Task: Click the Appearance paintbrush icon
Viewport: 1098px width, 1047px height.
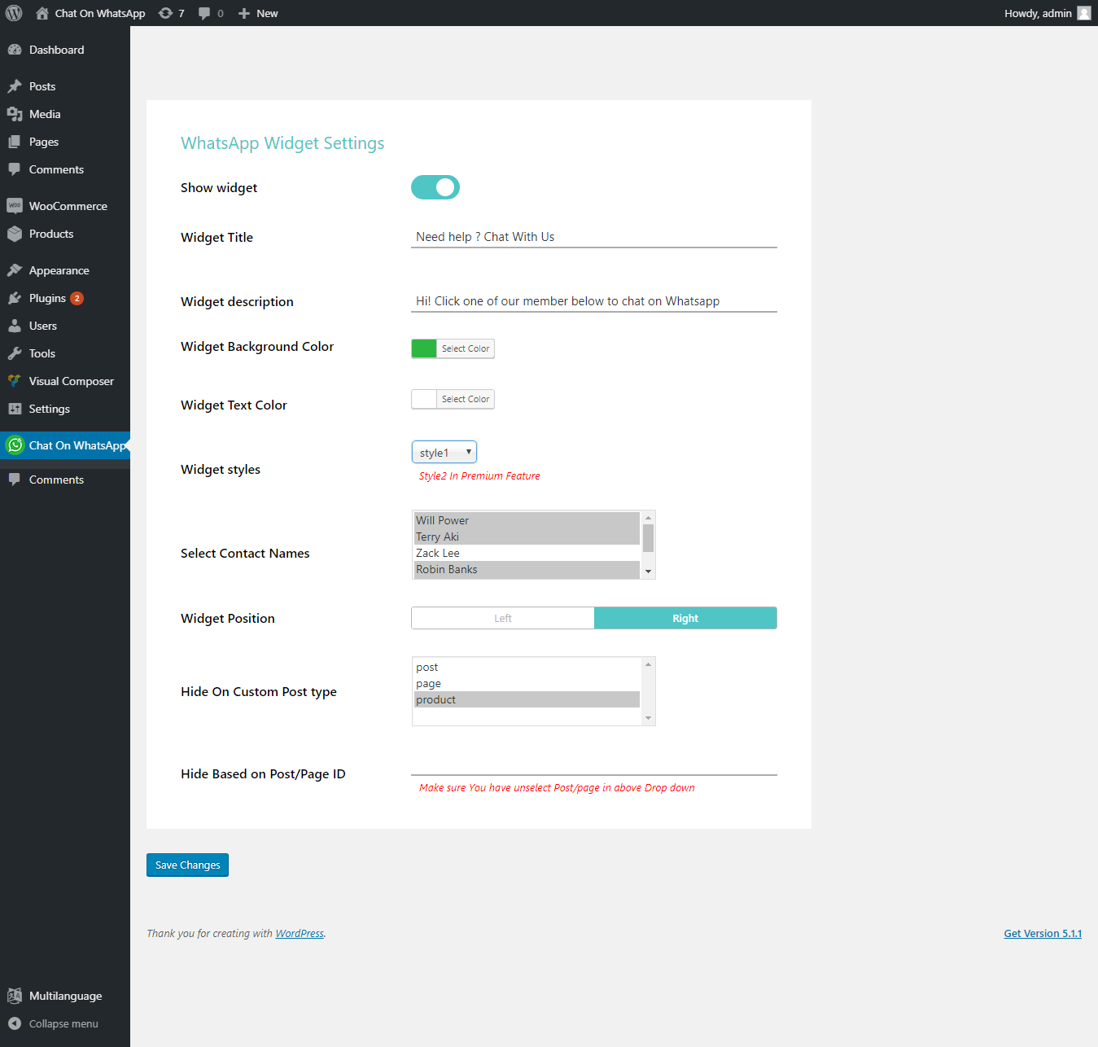Action: click(15, 270)
